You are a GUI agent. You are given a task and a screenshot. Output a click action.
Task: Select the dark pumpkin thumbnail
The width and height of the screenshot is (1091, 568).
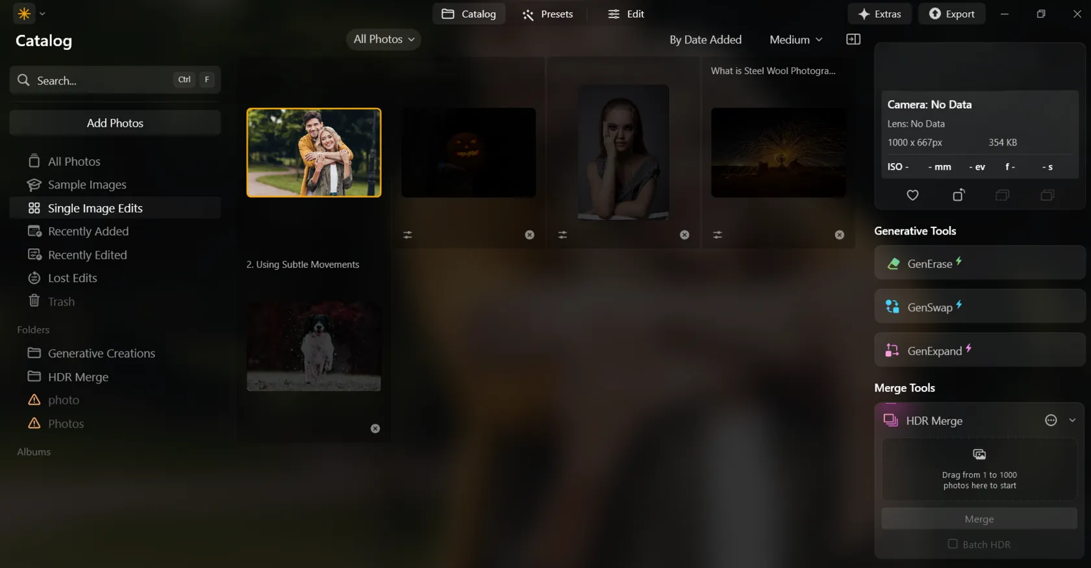point(468,153)
